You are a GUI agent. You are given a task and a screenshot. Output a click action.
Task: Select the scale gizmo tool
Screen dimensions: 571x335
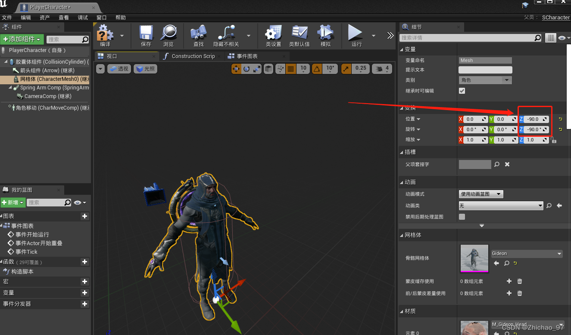click(x=256, y=68)
